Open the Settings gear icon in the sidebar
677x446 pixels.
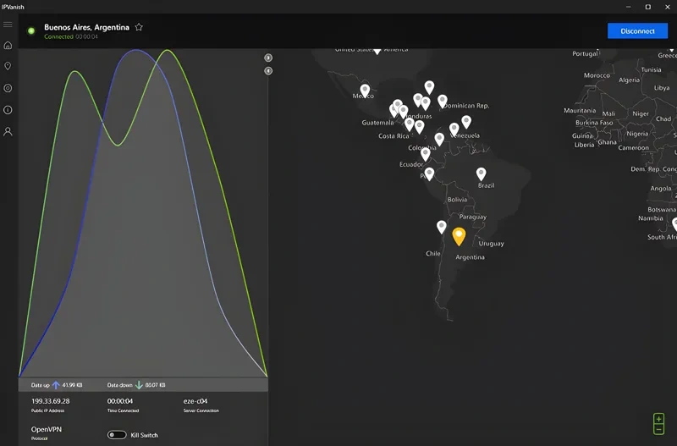(x=8, y=88)
